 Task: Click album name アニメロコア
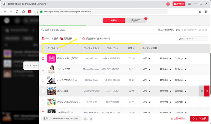(112, 91)
